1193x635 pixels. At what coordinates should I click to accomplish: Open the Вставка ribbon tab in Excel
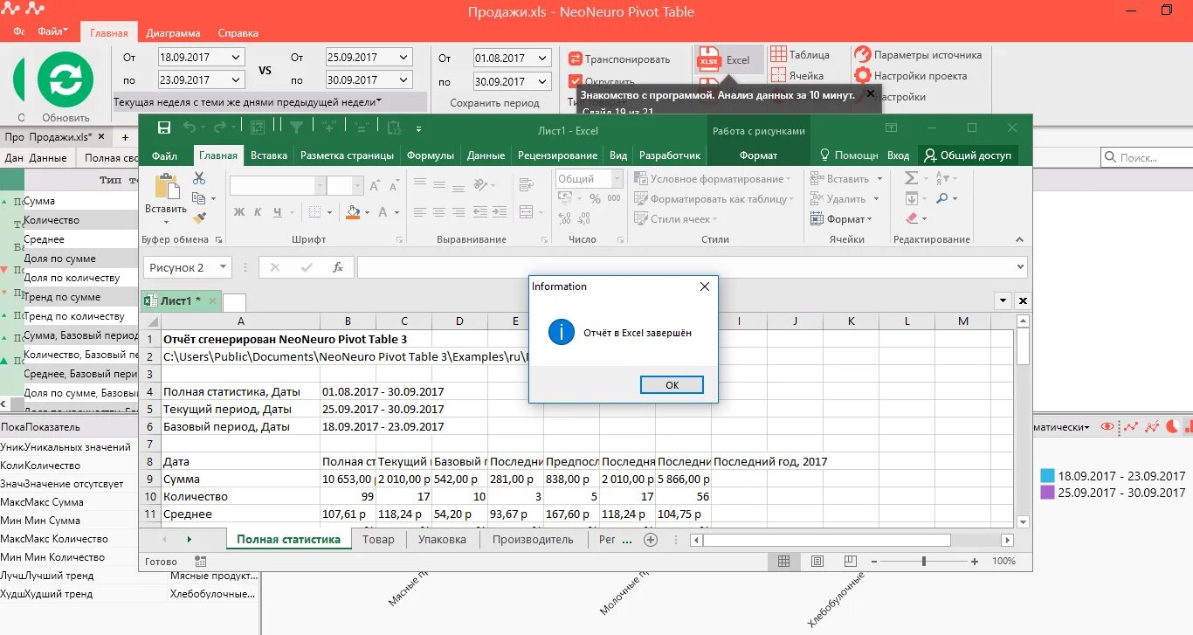[x=269, y=155]
